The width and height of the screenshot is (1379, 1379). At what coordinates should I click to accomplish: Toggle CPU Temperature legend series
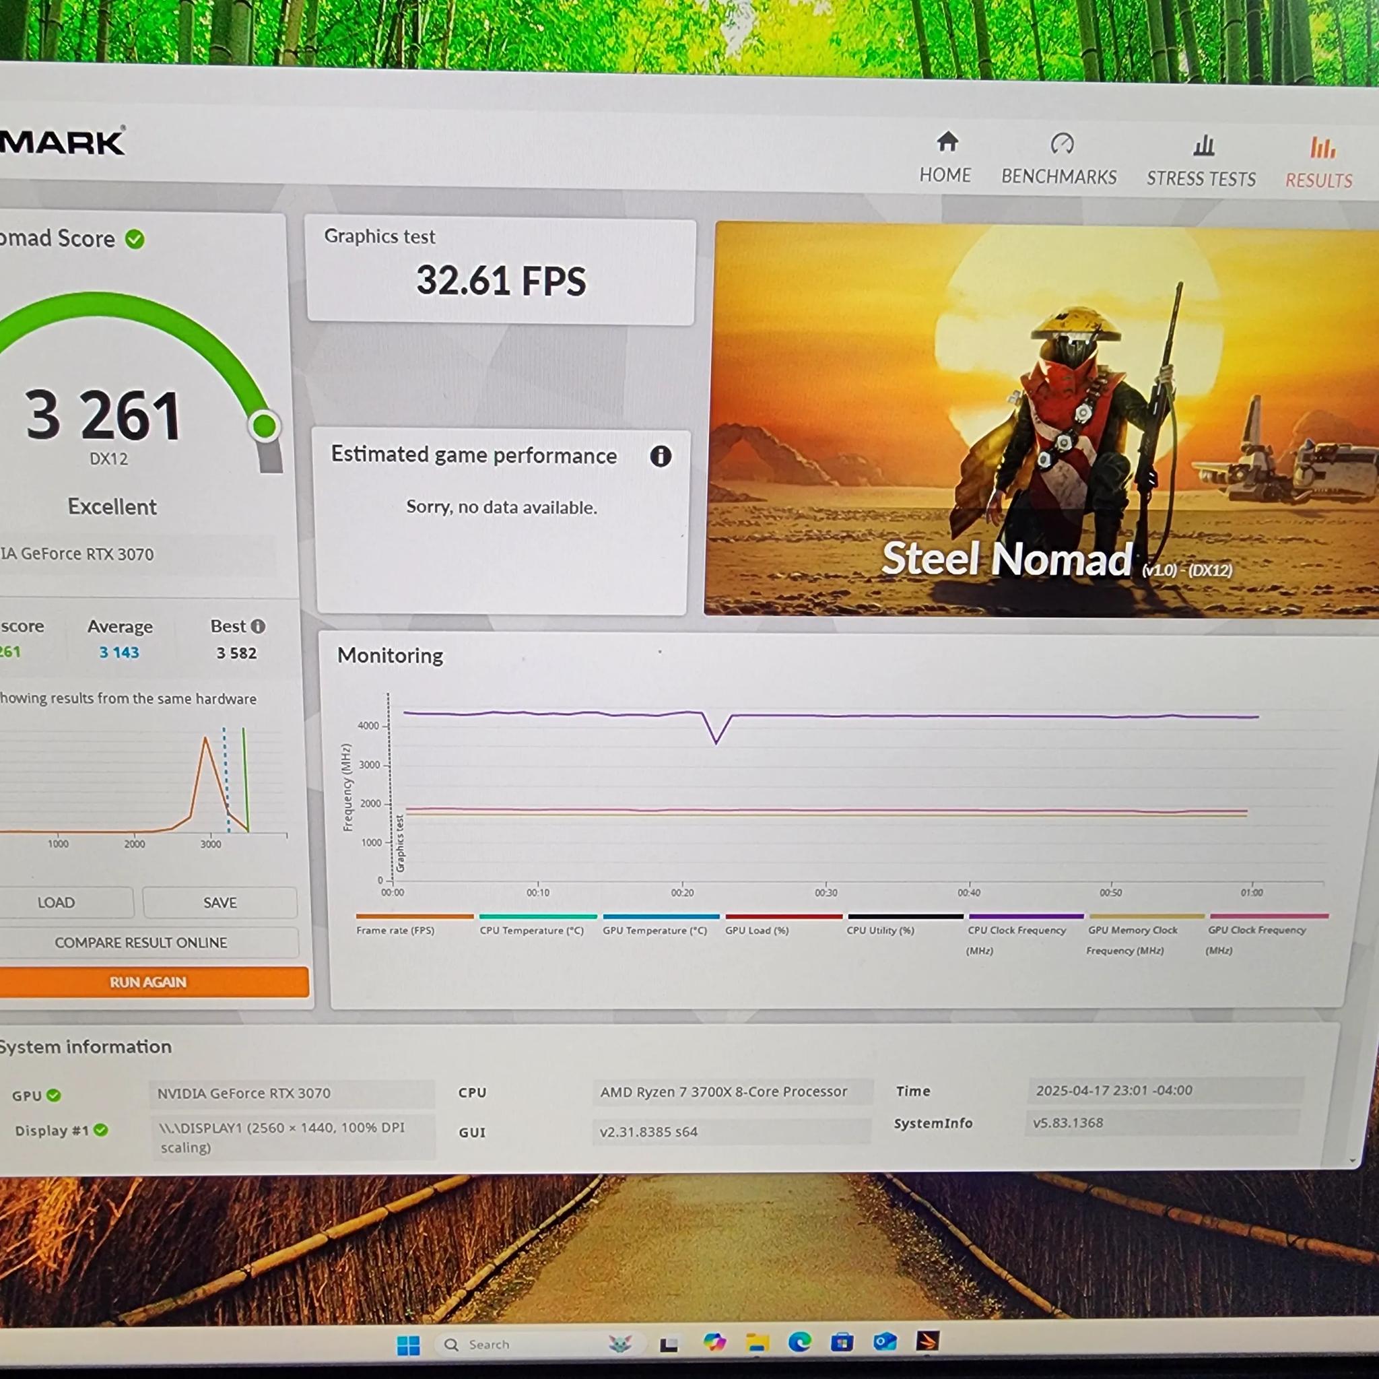[537, 924]
